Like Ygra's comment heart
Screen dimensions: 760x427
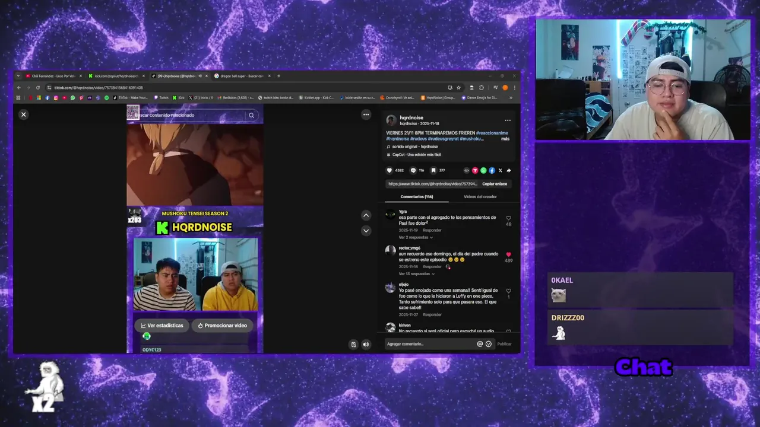click(x=508, y=218)
